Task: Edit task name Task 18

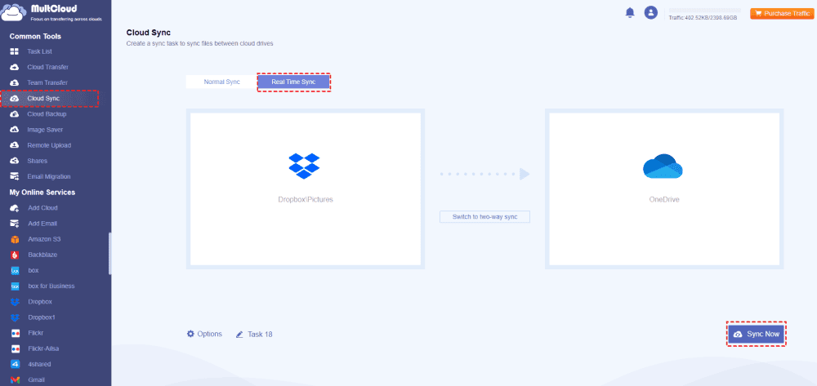Action: tap(254, 335)
